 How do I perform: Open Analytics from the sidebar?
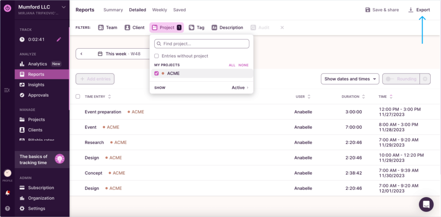37,64
